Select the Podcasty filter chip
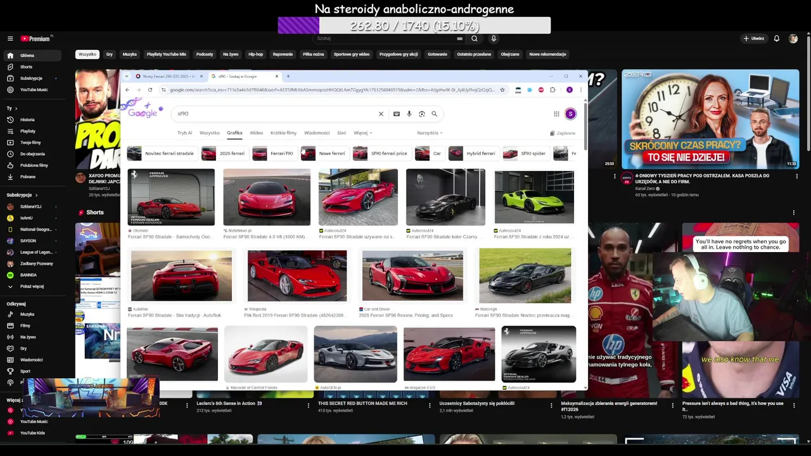 pyautogui.click(x=205, y=54)
